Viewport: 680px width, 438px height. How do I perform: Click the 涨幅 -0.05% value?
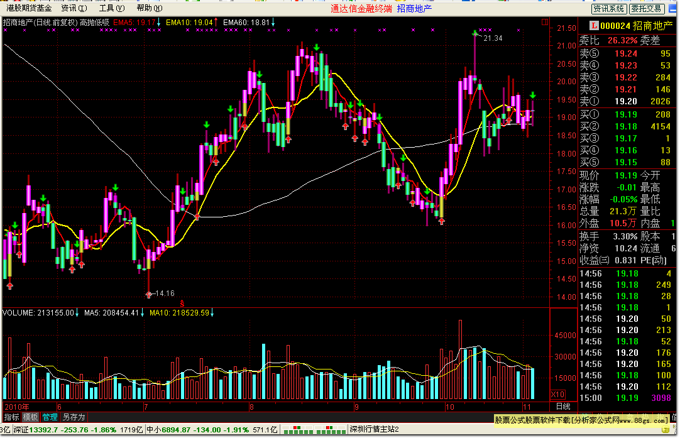623,199
